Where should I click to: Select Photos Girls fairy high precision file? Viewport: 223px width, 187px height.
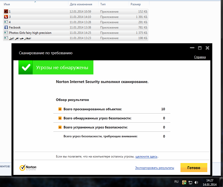pos(30,33)
